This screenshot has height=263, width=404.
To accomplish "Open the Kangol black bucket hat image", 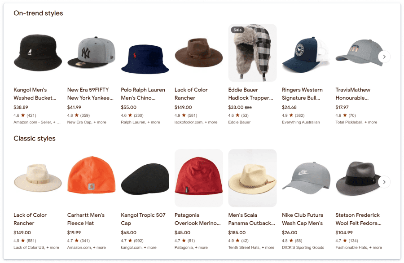I will coord(38,53).
